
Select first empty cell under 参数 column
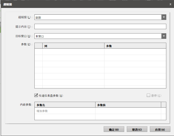tap(135, 52)
